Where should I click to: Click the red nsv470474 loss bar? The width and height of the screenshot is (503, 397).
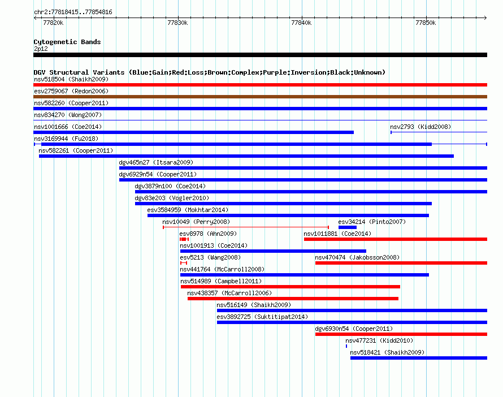click(401, 263)
